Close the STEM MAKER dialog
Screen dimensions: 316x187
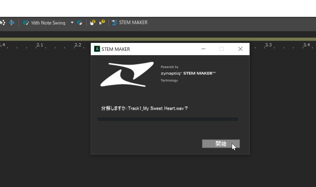240,49
